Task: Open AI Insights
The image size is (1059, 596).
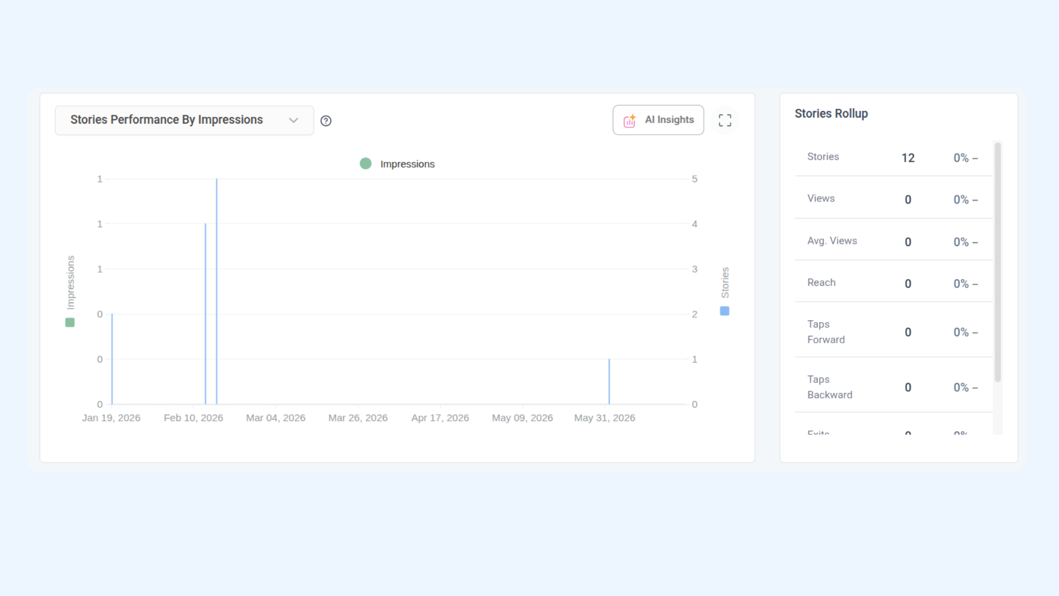Action: [x=658, y=120]
